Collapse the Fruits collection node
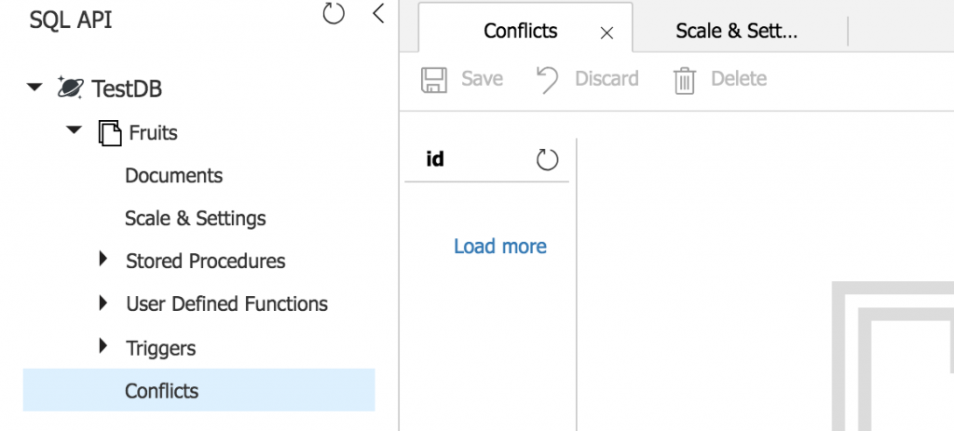The height and width of the screenshot is (431, 954). (x=75, y=132)
